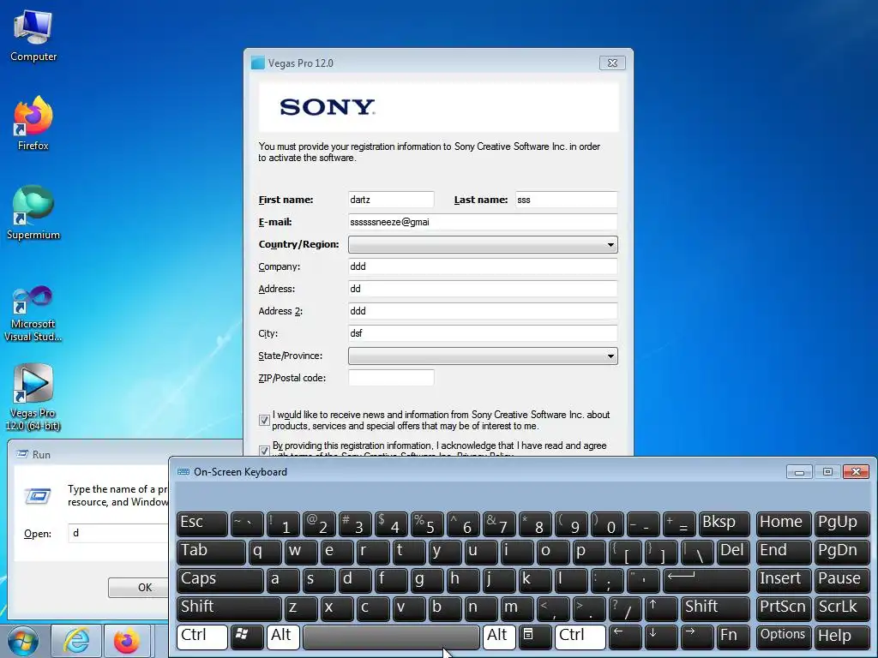Click the E-mail input field
Screen dimensions: 878x658
[483, 222]
